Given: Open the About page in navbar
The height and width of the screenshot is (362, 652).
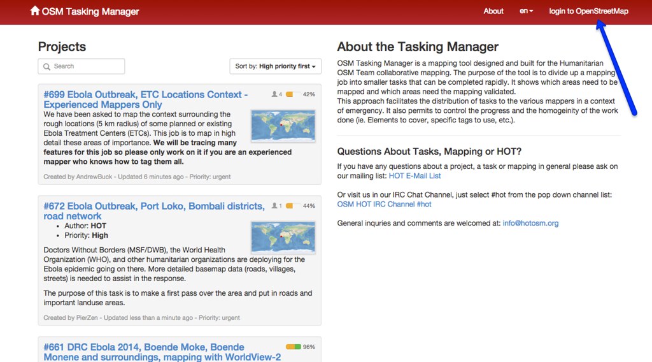Looking at the screenshot, I should click(493, 11).
